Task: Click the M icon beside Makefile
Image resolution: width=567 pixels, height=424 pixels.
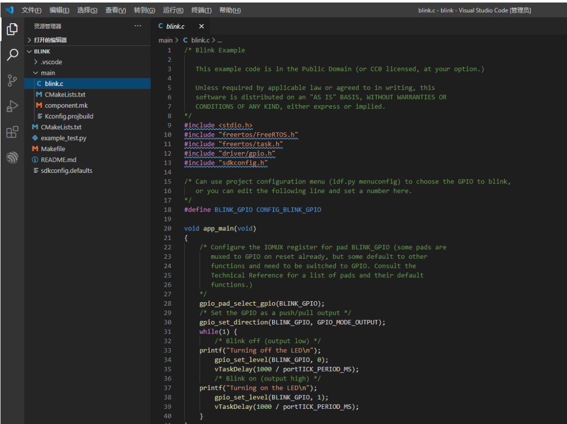Action: 35,149
